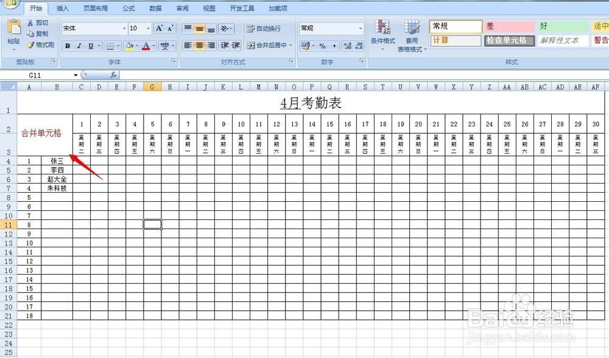The width and height of the screenshot is (609, 358).
Task: Toggle italic formatting (I)
Action: point(79,46)
